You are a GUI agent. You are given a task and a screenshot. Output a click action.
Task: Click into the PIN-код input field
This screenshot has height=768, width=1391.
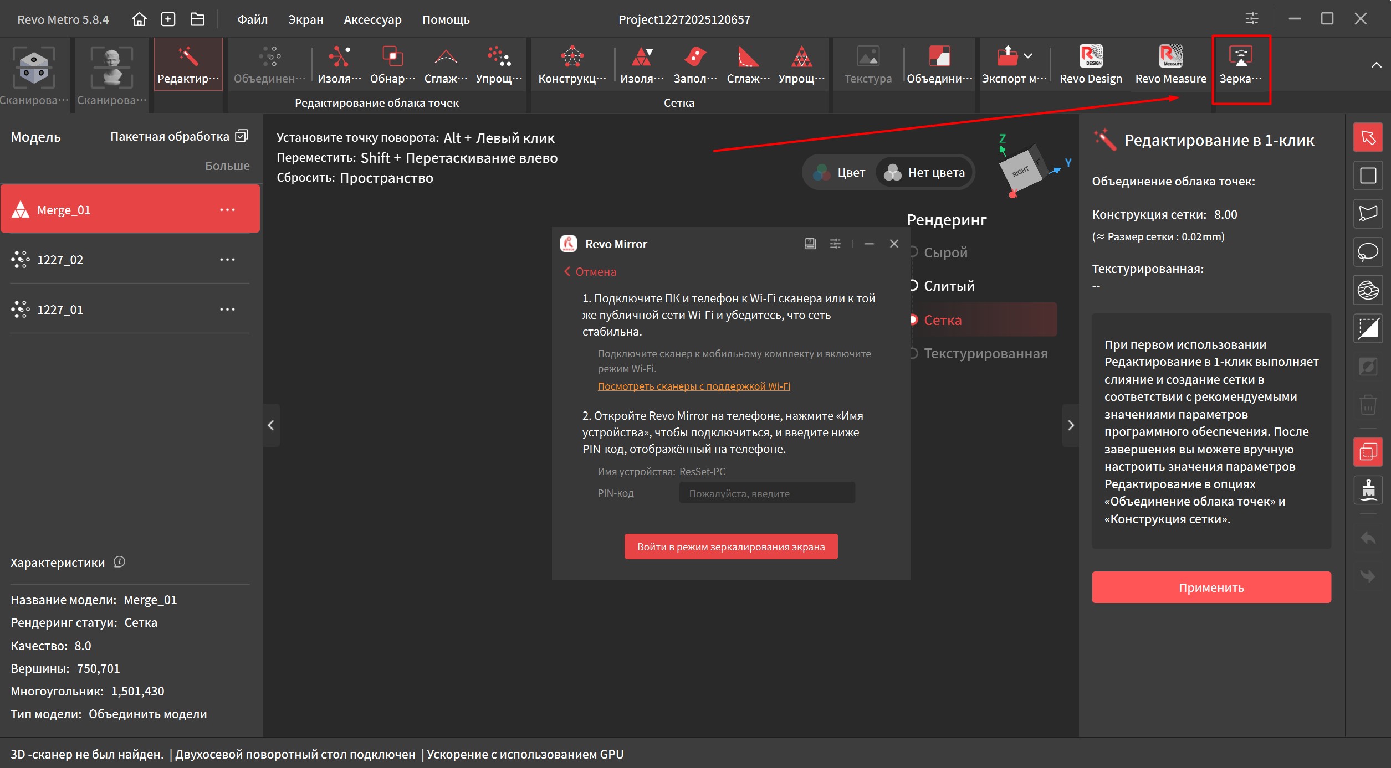pos(766,493)
